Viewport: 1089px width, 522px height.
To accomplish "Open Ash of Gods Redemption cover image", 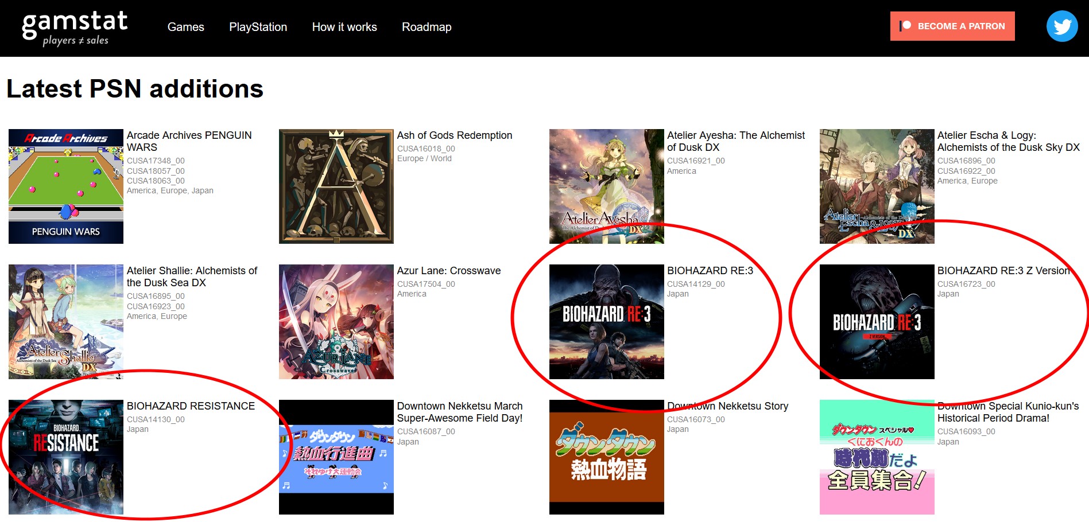I will click(336, 186).
